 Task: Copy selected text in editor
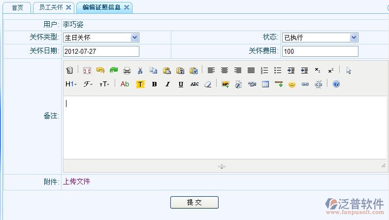pos(153,71)
